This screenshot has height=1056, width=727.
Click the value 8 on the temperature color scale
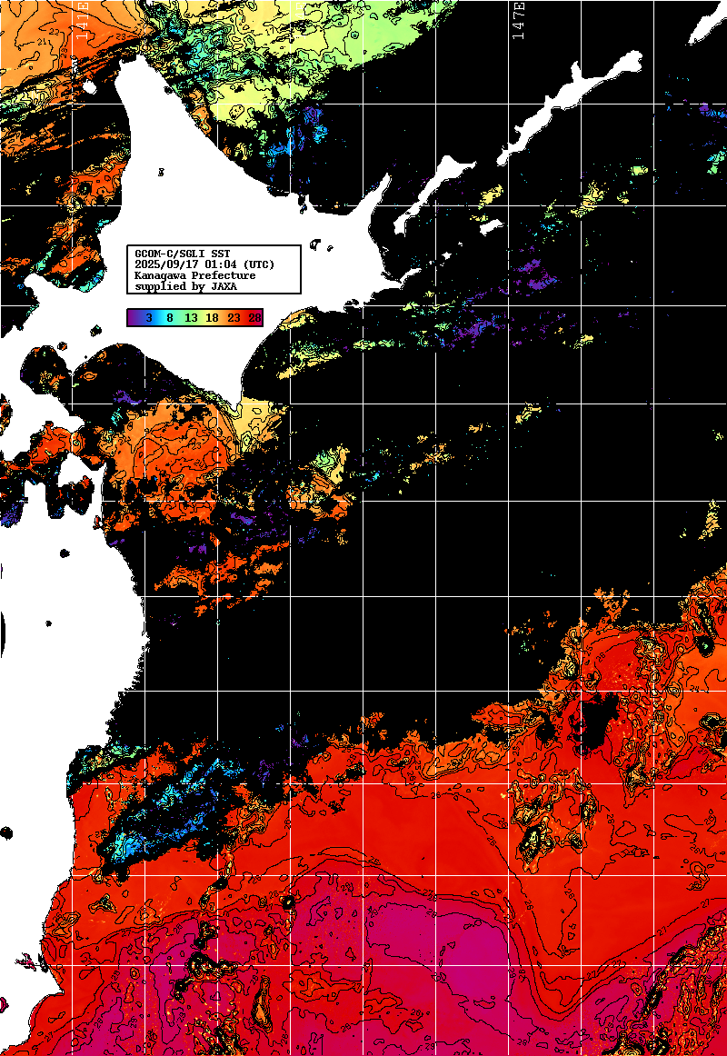(x=170, y=318)
